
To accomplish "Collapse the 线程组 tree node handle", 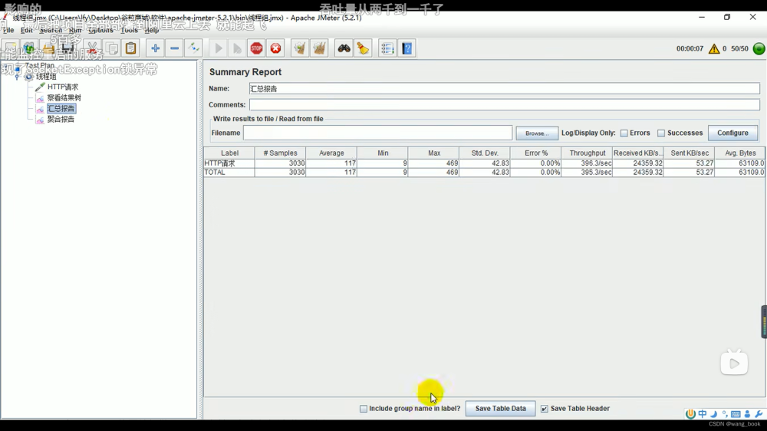I will tap(17, 77).
